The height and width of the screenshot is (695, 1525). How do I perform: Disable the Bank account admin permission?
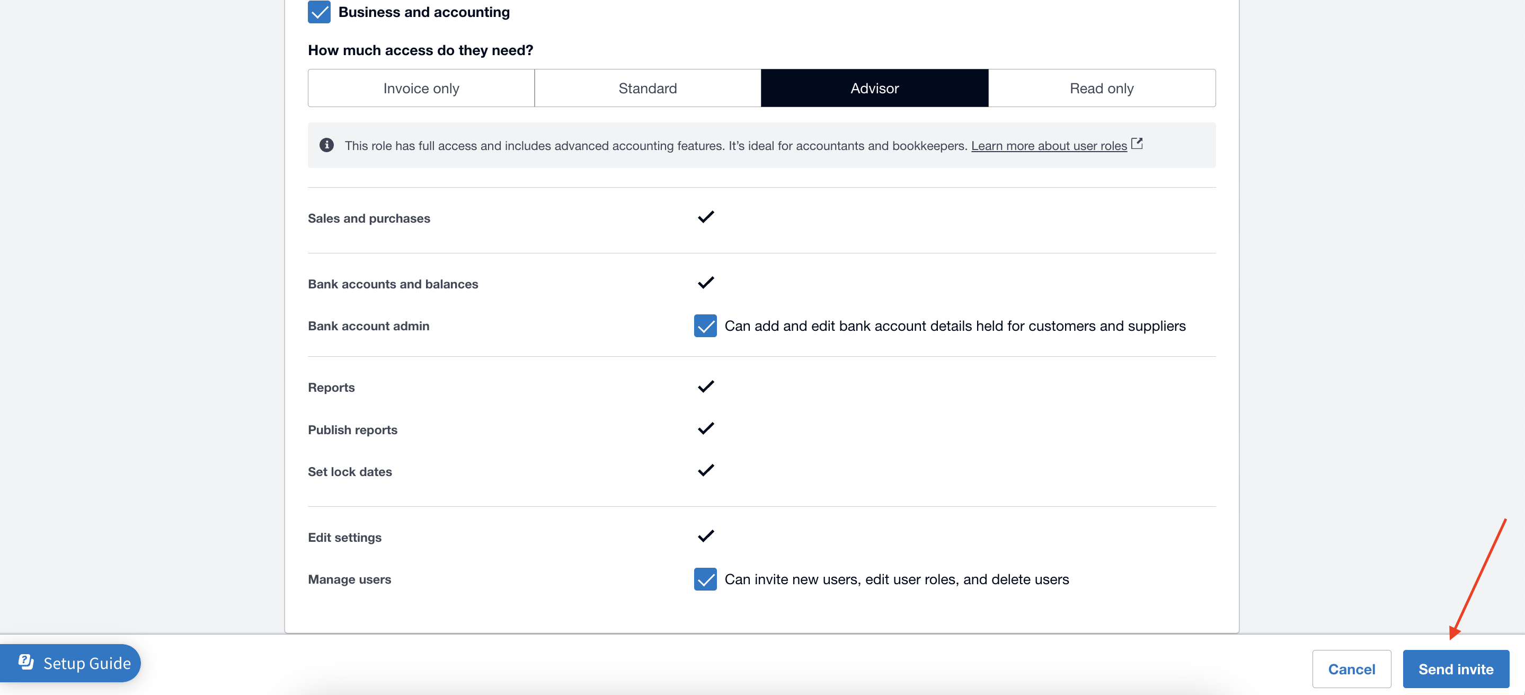[x=705, y=325]
